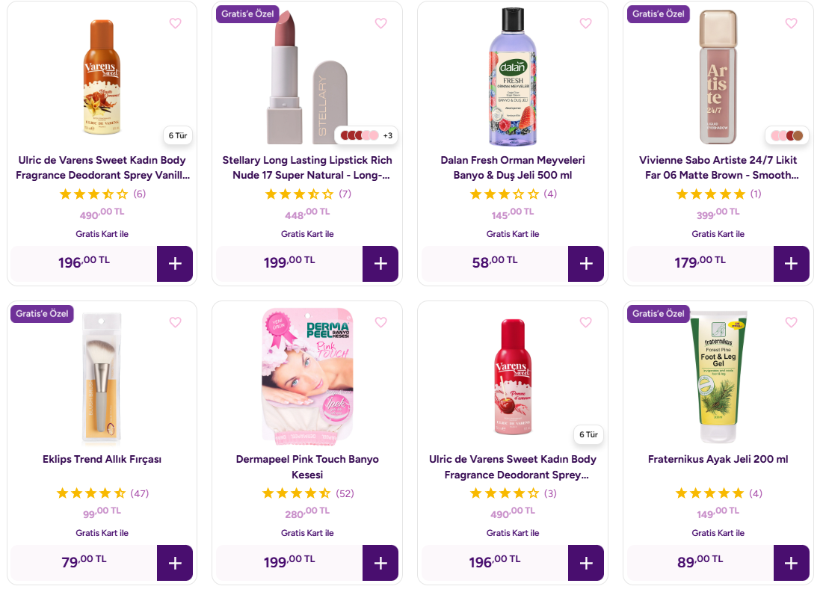
Task: Favorite the Dalan Fresh shower gel
Action: point(585,24)
